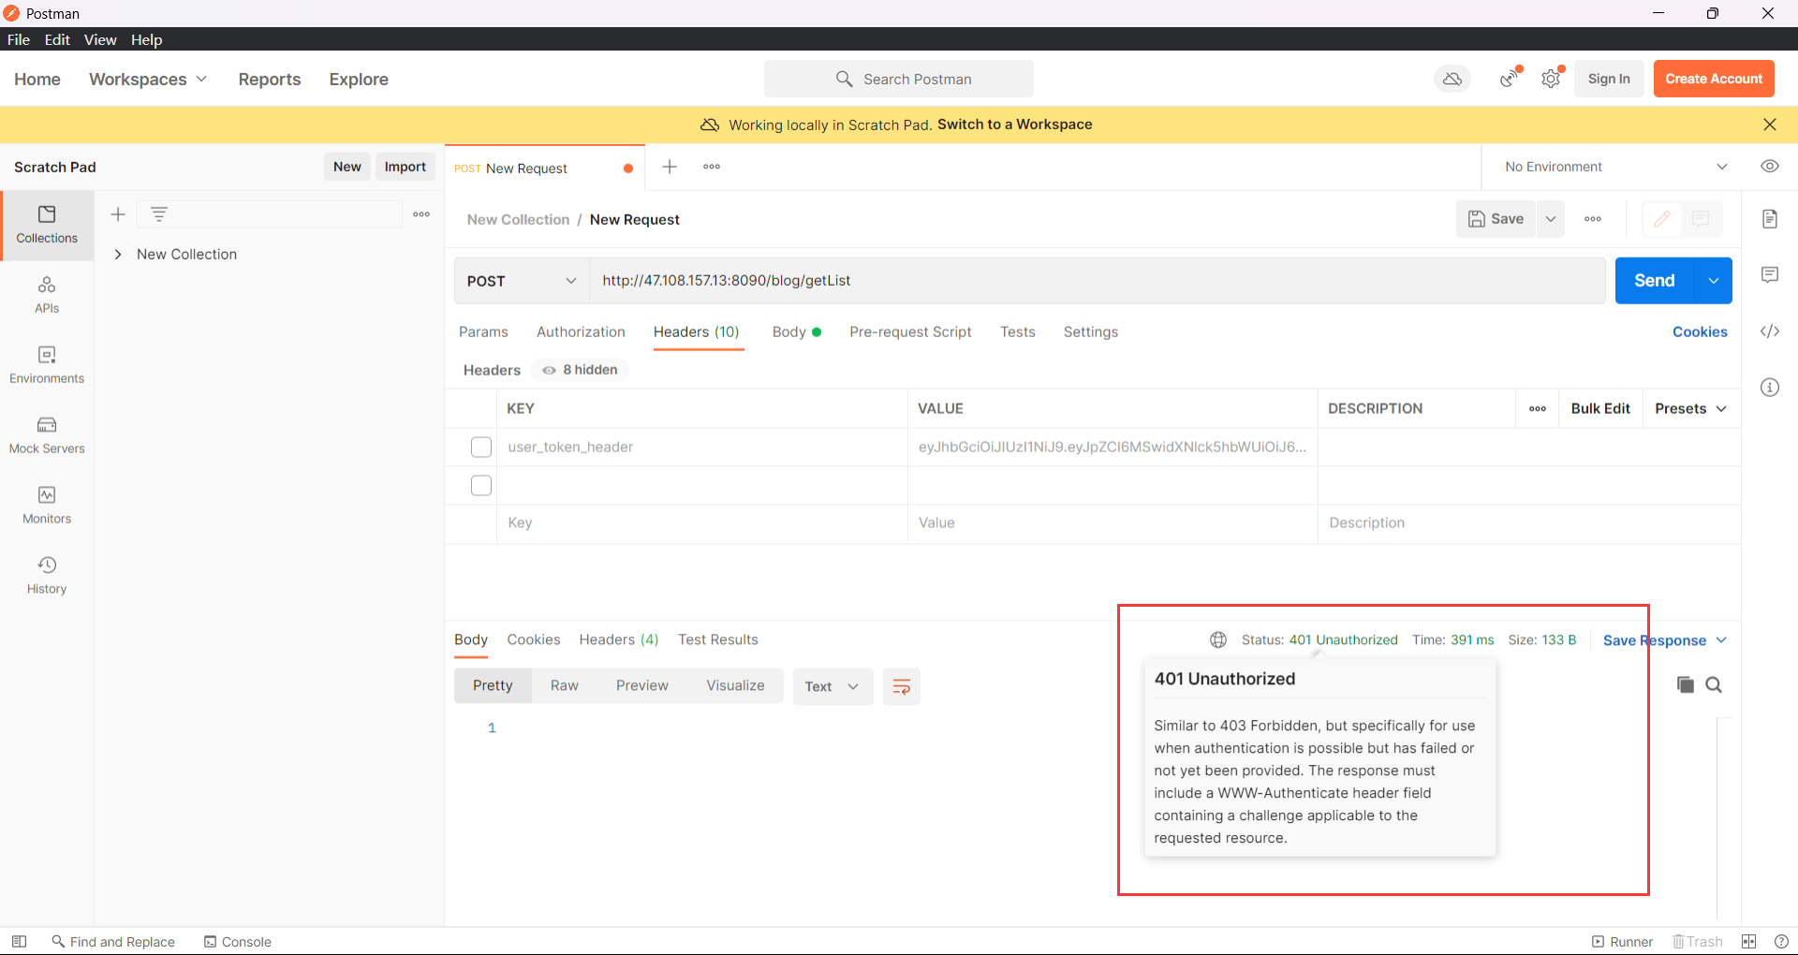Change the POST method dropdown
1798x955 pixels.
[x=522, y=281]
